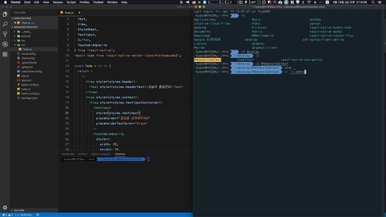Viewport: 386px width, 217px height.
Task: Open the Window menu
Action: click(x=112, y=2)
